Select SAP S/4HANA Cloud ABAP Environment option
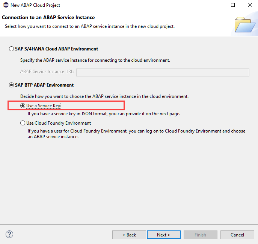Viewport: 258px width, 244px height. 11,49
